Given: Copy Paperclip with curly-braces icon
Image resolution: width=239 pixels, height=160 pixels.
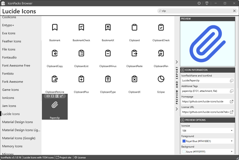Looking at the screenshot, I should [x=53, y=96].
